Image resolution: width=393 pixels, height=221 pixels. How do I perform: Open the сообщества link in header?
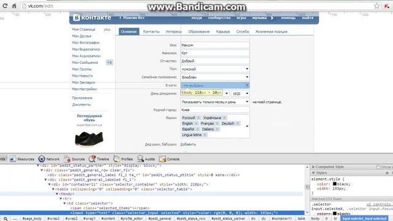click(x=219, y=18)
